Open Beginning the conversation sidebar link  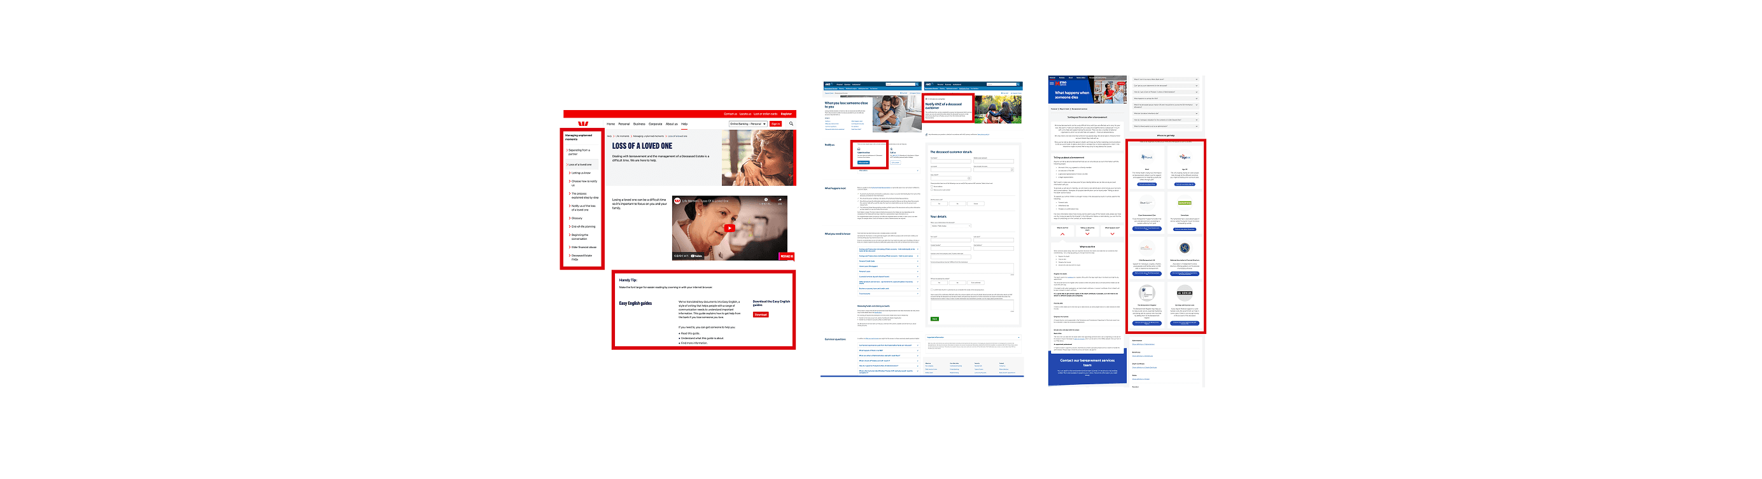[x=580, y=237]
